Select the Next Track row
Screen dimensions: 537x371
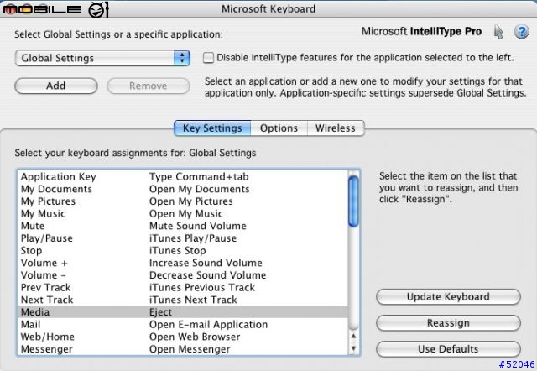pos(183,300)
